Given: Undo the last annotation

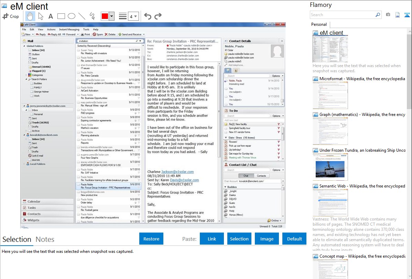Looking at the screenshot, I should point(148,16).
